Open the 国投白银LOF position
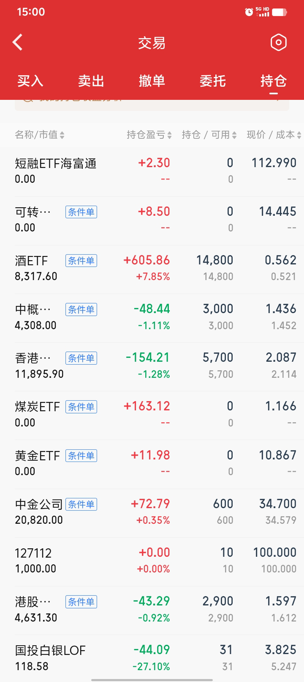 (x=152, y=658)
